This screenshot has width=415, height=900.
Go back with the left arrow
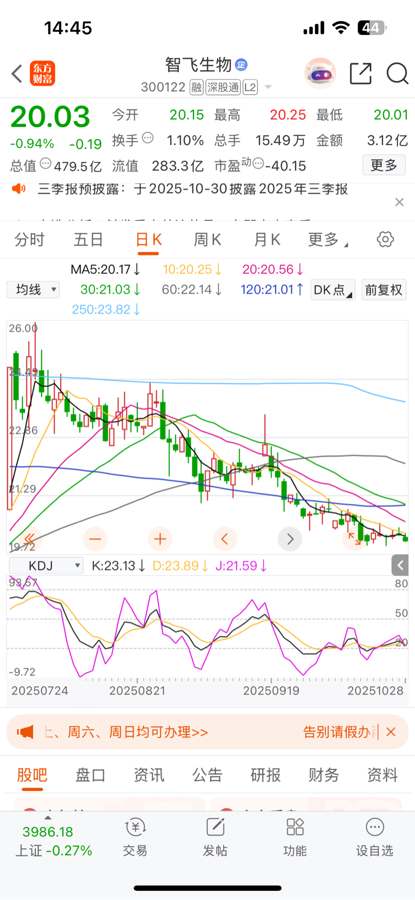pos(17,74)
